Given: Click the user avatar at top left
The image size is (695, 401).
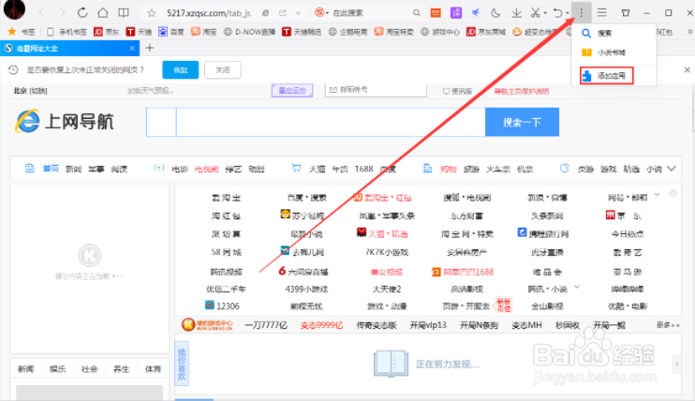Looking at the screenshot, I should point(14,9).
